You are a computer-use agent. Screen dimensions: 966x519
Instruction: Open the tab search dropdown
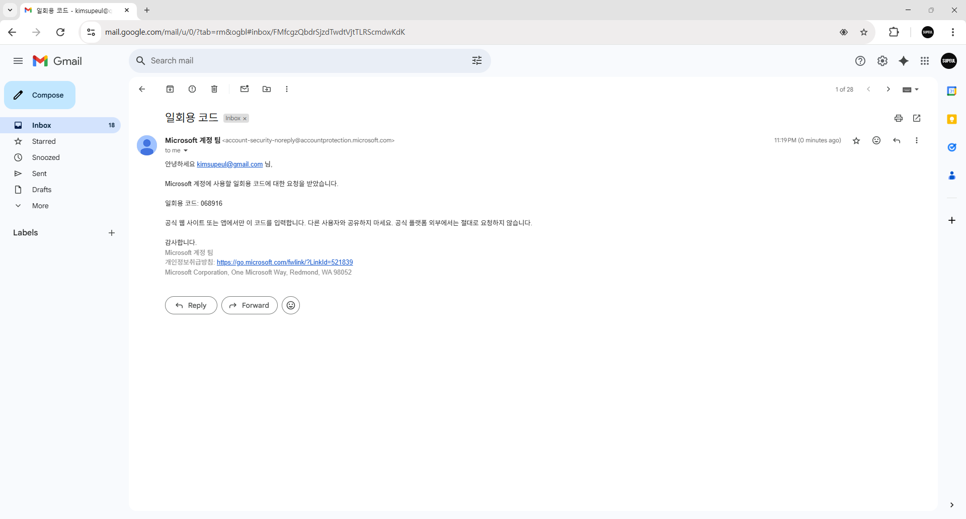tap(10, 10)
